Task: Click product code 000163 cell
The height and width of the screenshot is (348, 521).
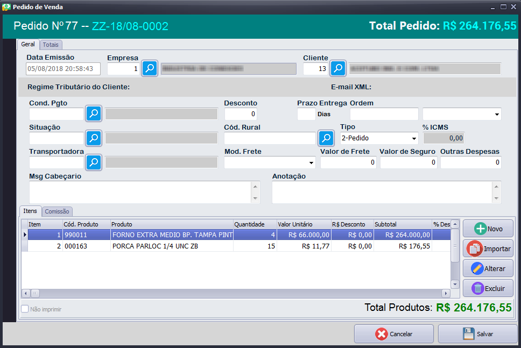Action: pyautogui.click(x=87, y=246)
